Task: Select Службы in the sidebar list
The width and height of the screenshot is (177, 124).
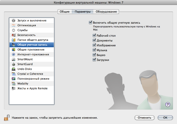Action: [x=32, y=30]
